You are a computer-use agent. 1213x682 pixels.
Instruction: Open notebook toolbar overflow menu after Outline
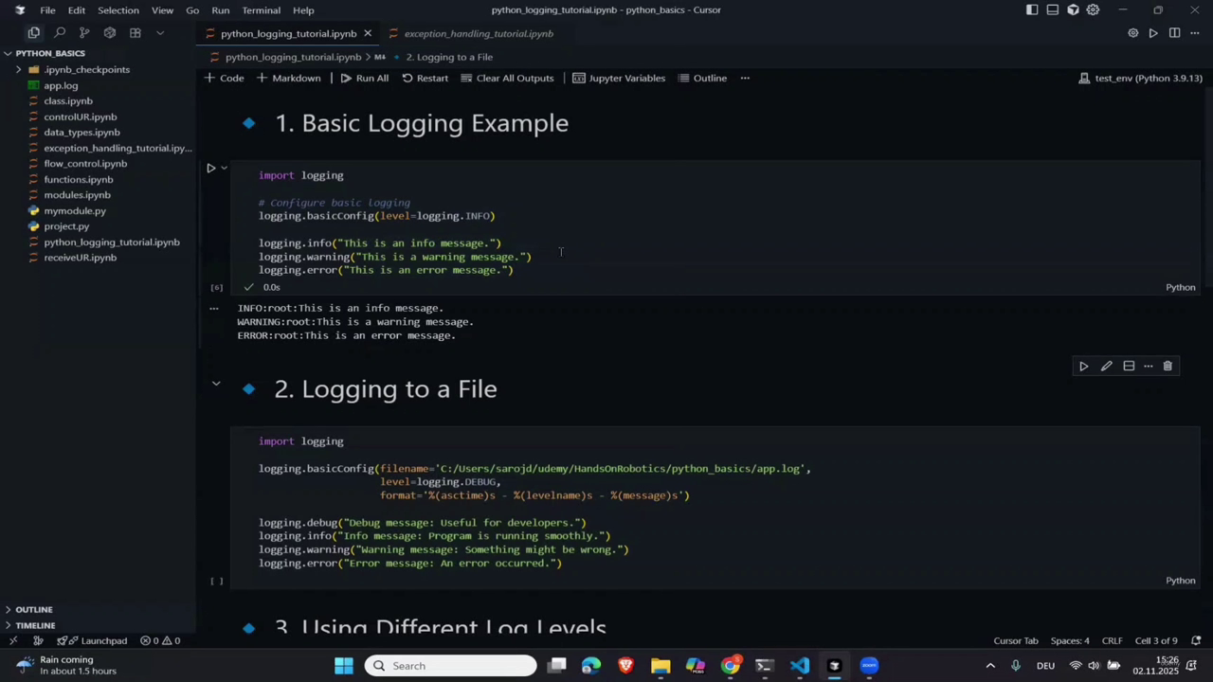pos(745,79)
